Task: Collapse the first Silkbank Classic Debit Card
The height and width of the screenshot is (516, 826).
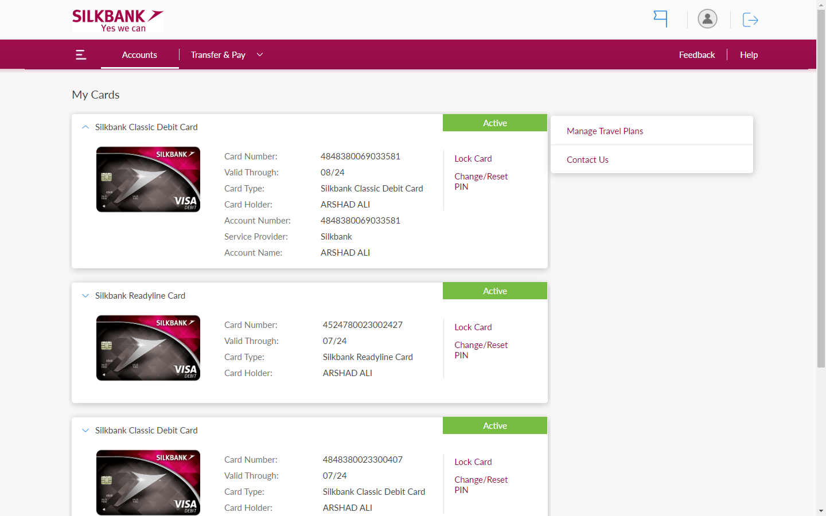Action: tap(85, 127)
